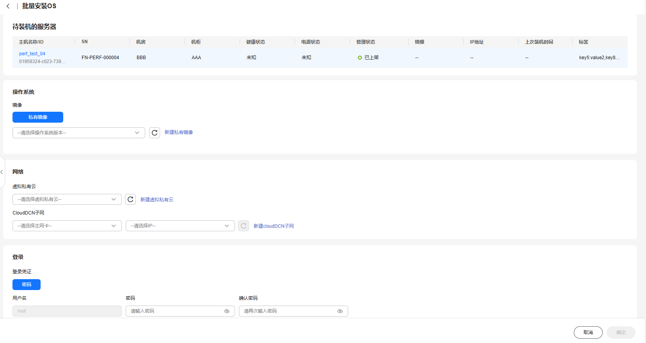Open the 虚拟私有云 selection dropdown
Screen dimensions: 646x343
pos(67,199)
